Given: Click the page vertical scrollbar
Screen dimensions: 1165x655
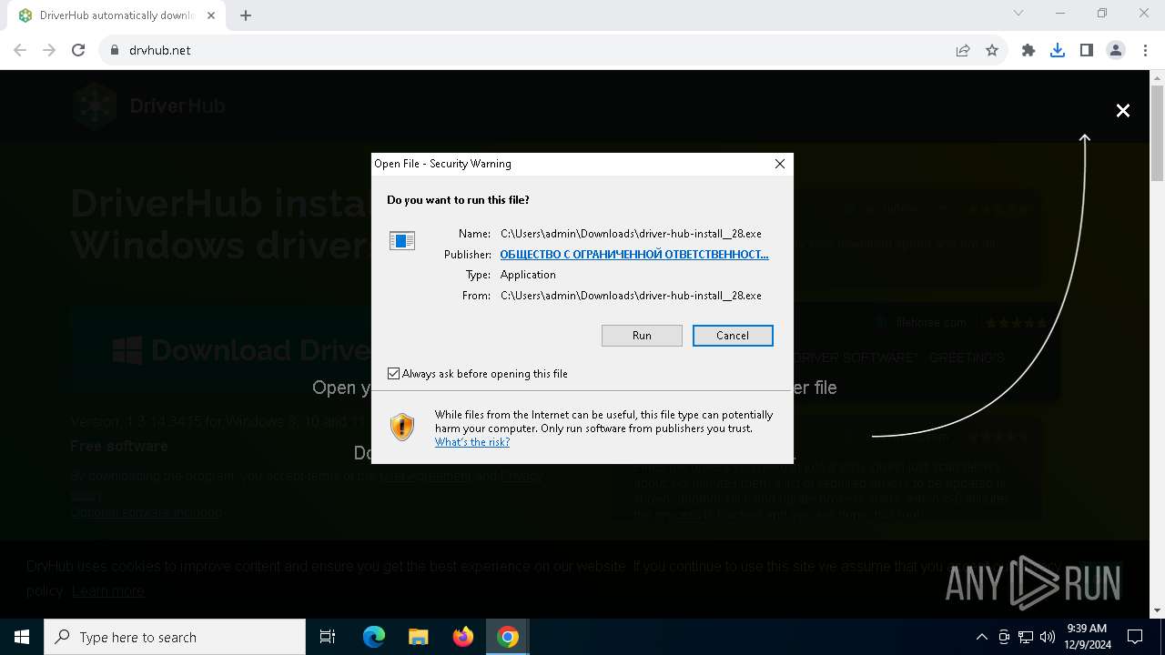Looking at the screenshot, I should [1157, 132].
